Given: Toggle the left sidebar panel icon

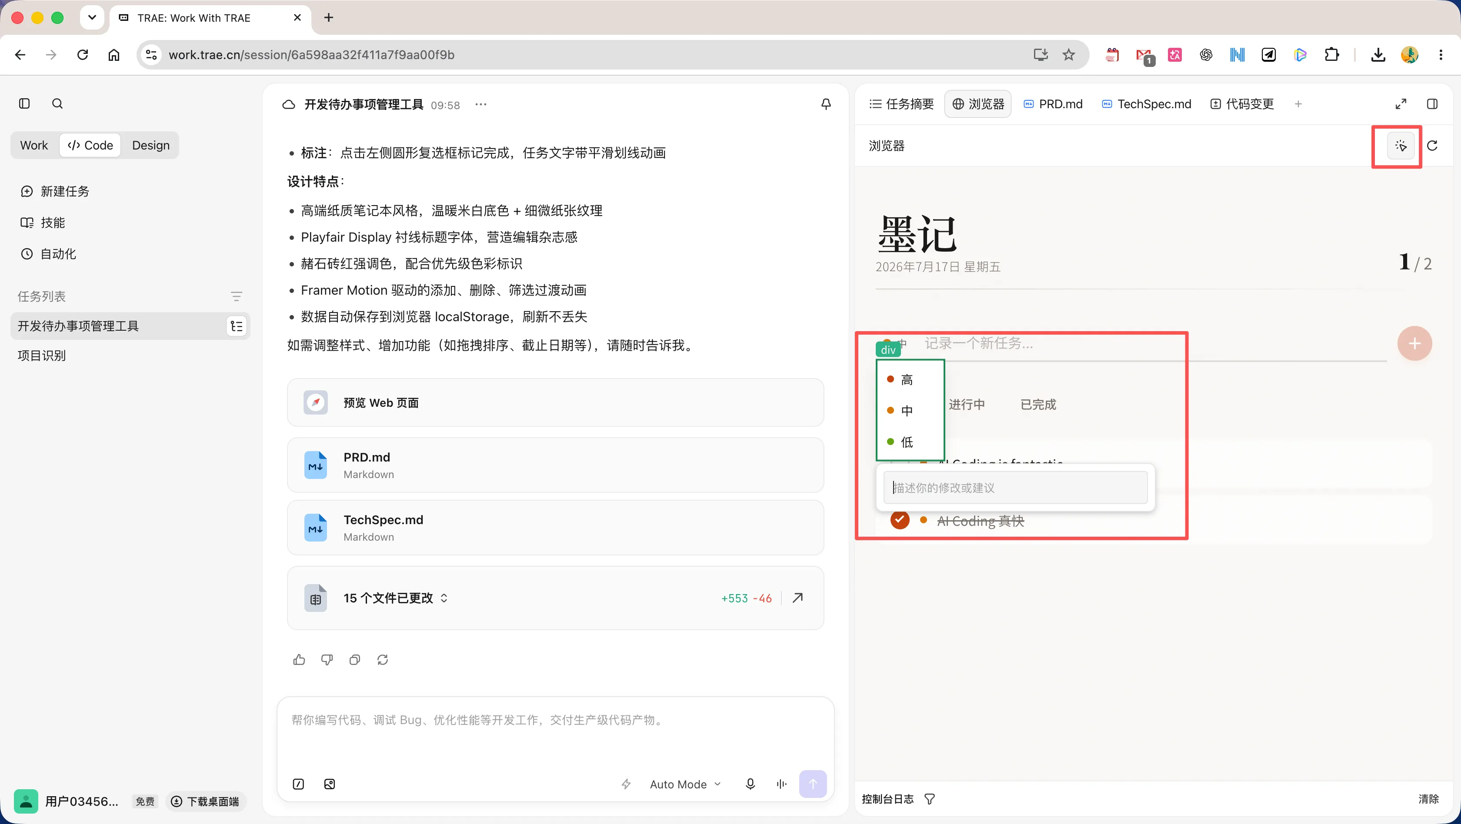Looking at the screenshot, I should (x=24, y=104).
